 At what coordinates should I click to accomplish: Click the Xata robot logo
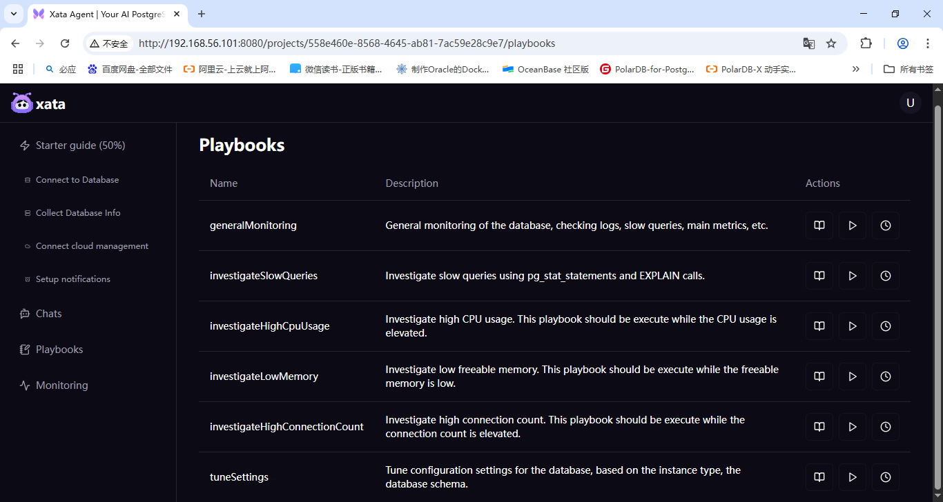(21, 102)
